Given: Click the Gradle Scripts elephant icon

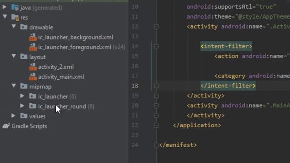Looking at the screenshot, I should point(6,126).
